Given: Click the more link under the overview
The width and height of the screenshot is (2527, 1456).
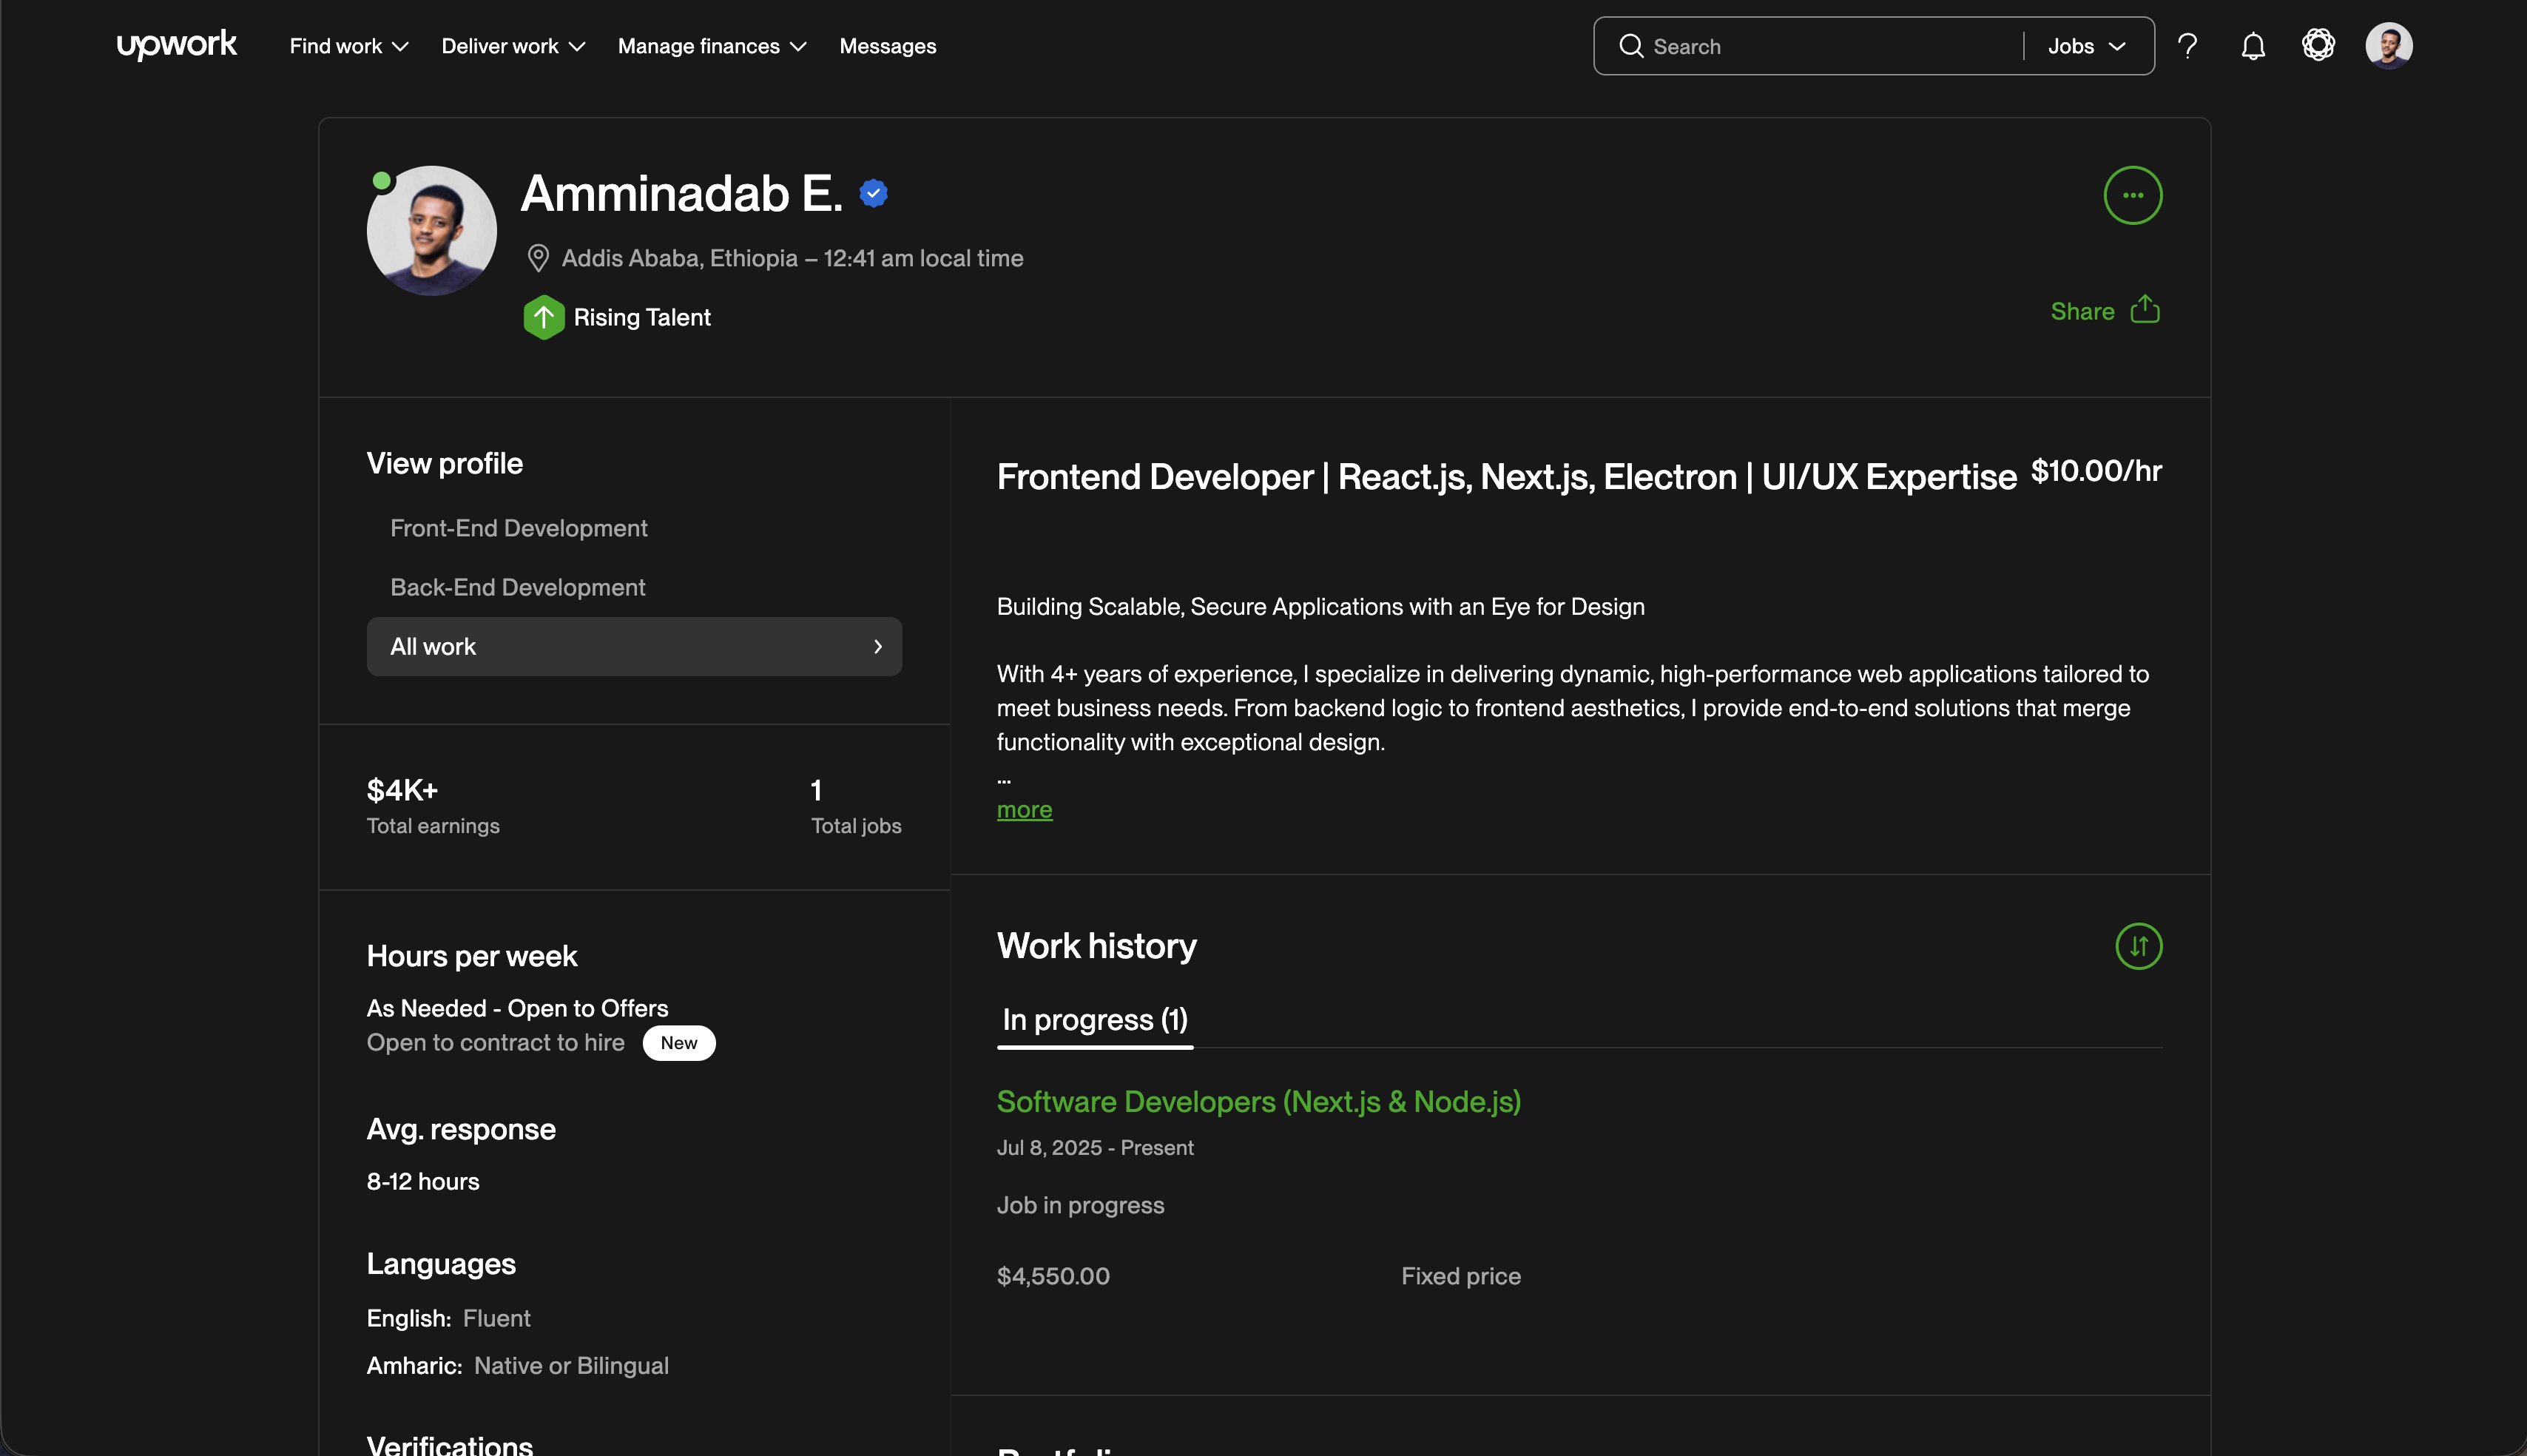Looking at the screenshot, I should pos(1024,809).
